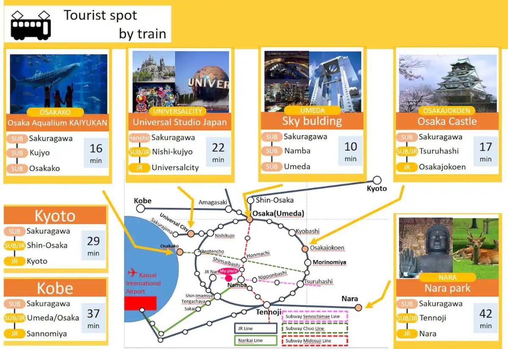Click the JR Line legend box
This screenshot has height=349, width=508.
point(255,328)
